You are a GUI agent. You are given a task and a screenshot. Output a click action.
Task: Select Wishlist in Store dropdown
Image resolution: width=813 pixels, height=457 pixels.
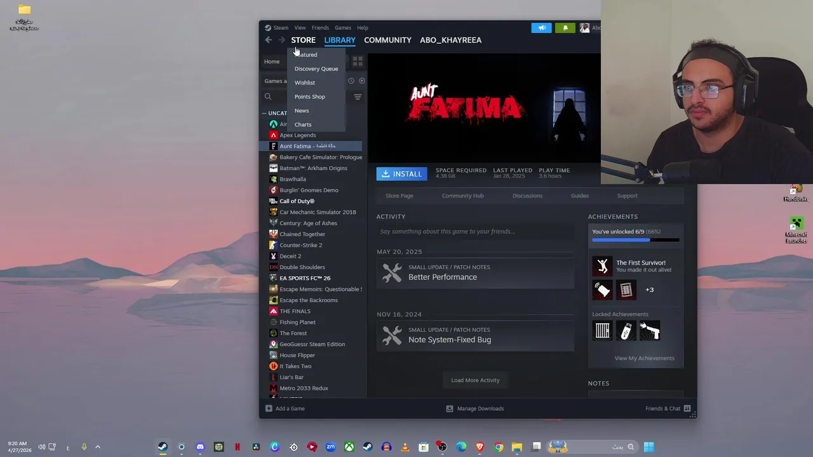(x=305, y=83)
